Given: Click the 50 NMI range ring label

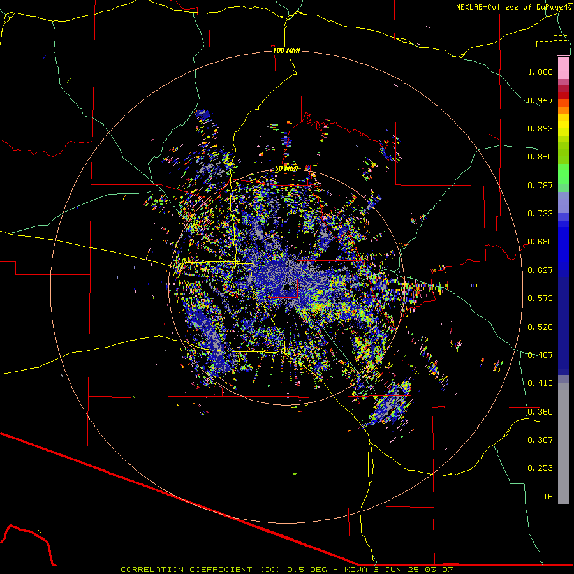Looking at the screenshot, I should (286, 168).
